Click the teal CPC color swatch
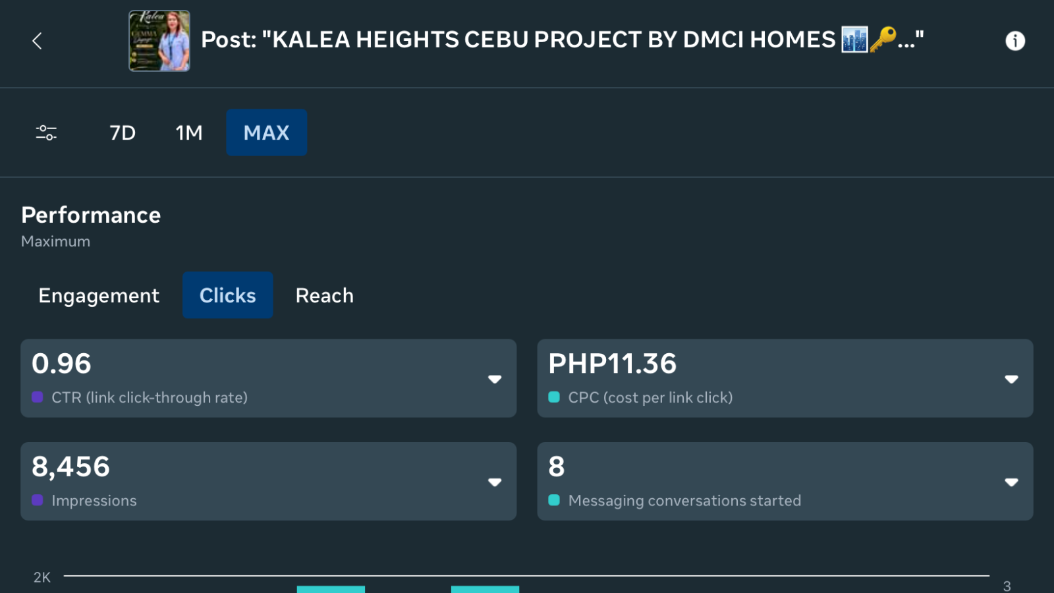This screenshot has width=1054, height=593. tap(554, 397)
